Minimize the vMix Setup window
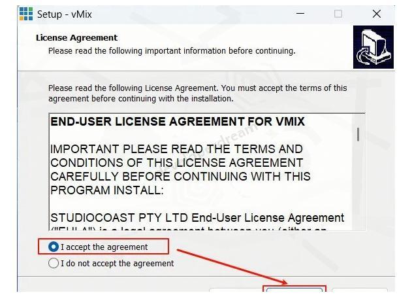This screenshot has width=412, height=297. tap(300, 14)
